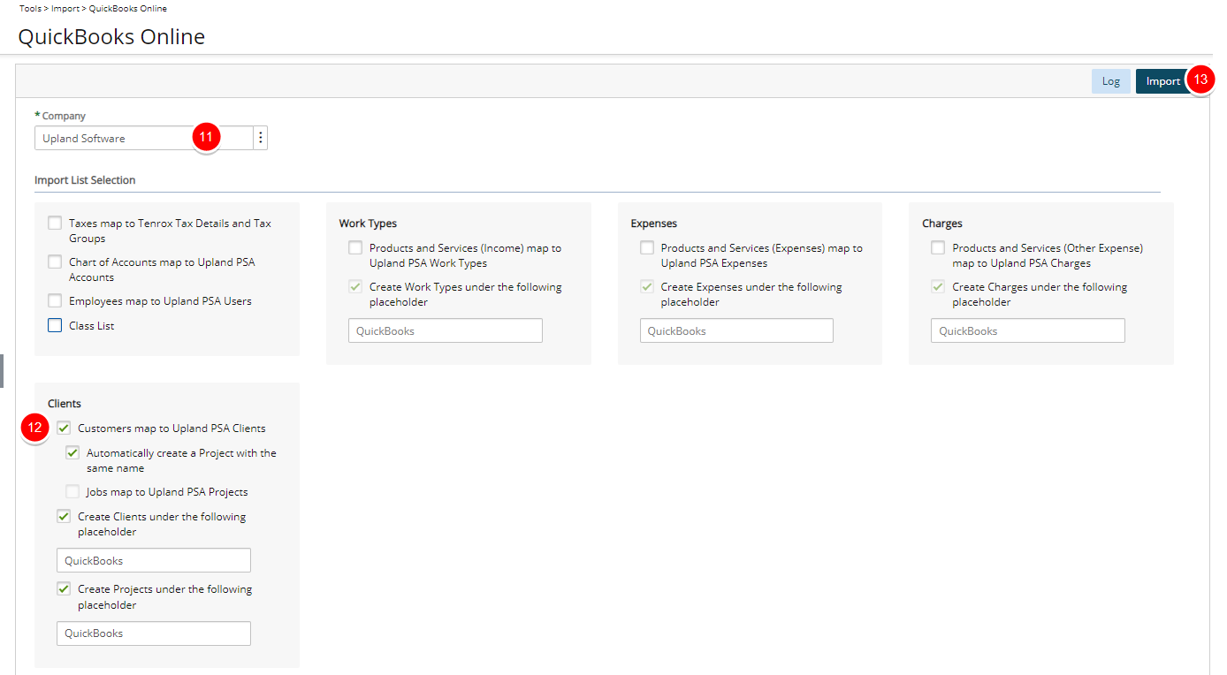Click the Tools > Import > QuickBooks Online breadcrumb
1227x675 pixels.
click(93, 9)
